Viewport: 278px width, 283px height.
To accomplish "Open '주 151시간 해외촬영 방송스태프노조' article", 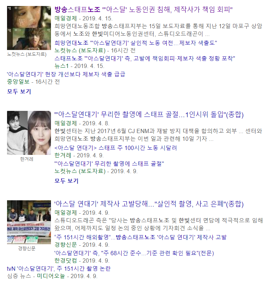I will 140,237.
